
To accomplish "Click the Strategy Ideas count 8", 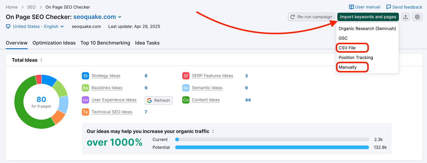I will click(x=146, y=76).
